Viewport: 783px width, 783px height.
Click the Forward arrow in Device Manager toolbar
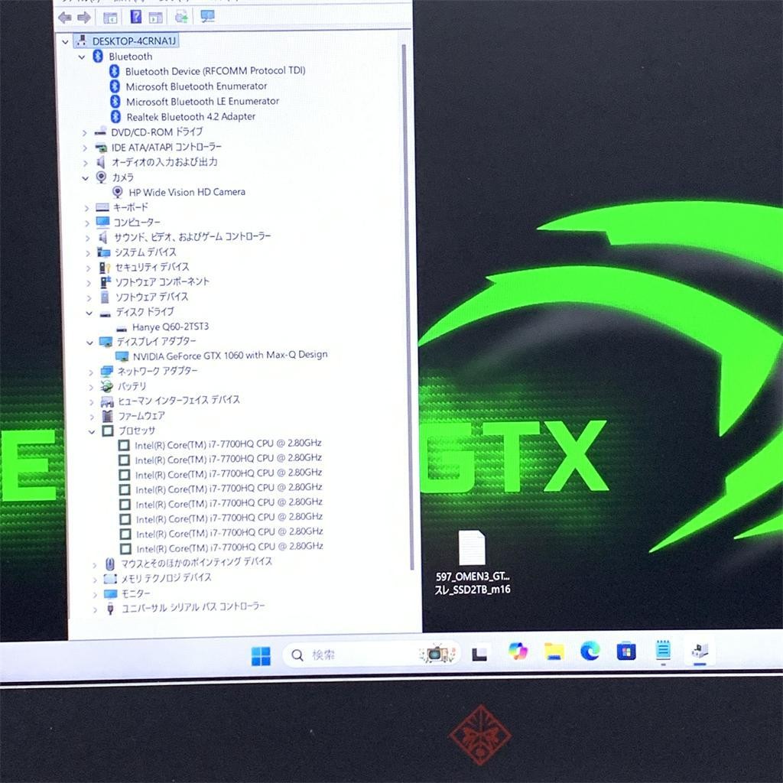tap(84, 18)
